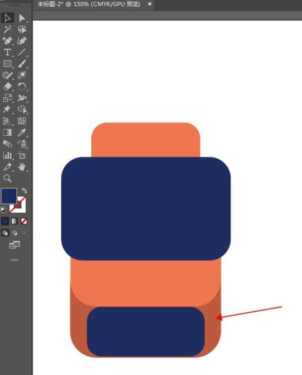Choose the Magic Wand tool
Image resolution: width=302 pixels, height=375 pixels.
(7, 29)
